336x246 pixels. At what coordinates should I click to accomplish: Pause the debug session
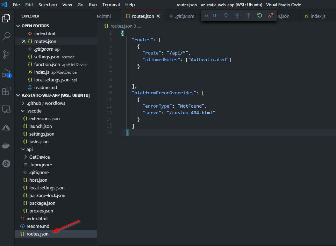point(215,16)
